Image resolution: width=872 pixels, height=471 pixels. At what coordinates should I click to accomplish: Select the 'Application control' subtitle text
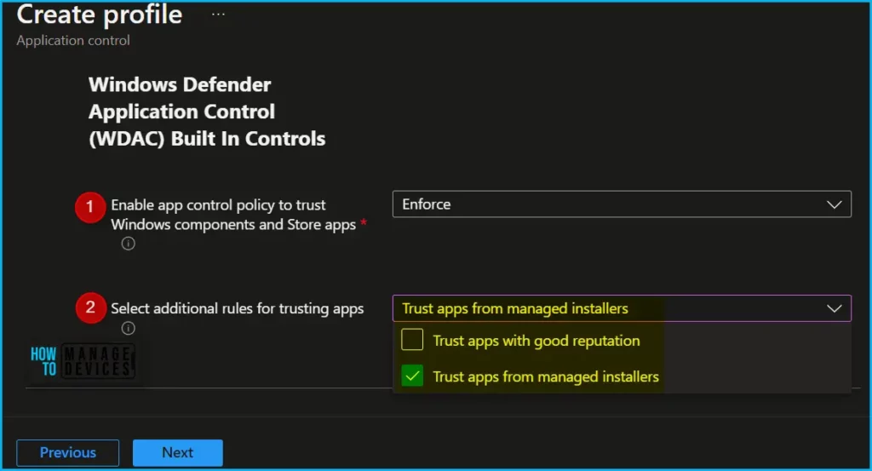73,41
